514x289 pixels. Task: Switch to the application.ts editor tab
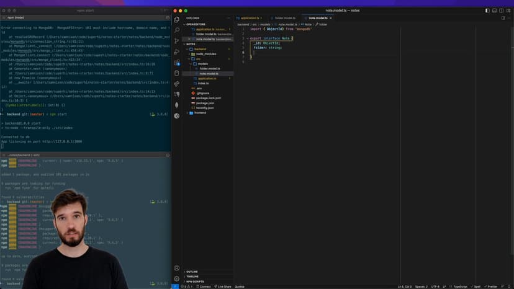pos(250,18)
